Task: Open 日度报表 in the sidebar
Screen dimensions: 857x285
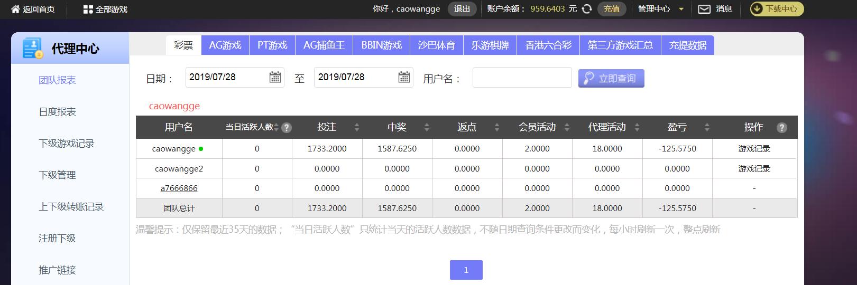Action: click(x=57, y=112)
